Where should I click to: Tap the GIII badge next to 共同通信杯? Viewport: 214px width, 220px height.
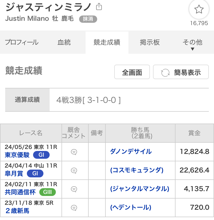(47, 192)
